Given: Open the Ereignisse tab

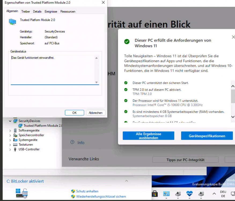Looking at the screenshot, I should (51, 12).
